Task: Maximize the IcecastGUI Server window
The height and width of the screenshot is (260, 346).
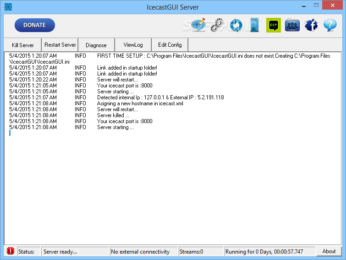Action: click(x=316, y=5)
